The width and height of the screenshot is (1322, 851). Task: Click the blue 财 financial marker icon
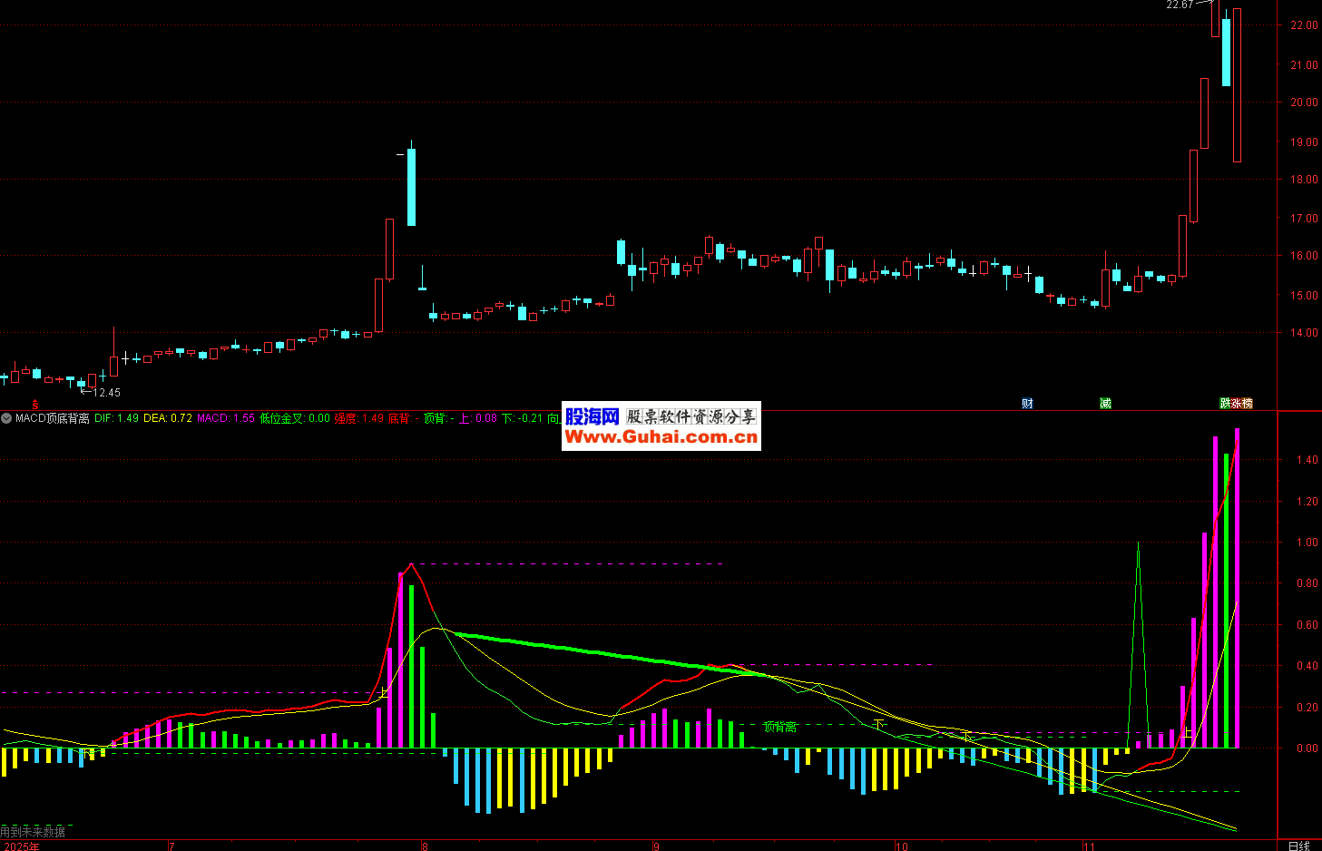[x=1027, y=404]
